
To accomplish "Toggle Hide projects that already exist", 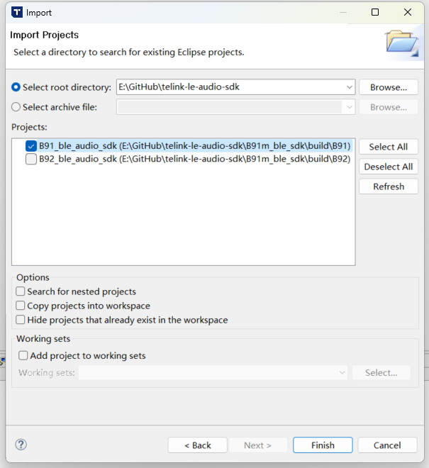I will point(21,320).
